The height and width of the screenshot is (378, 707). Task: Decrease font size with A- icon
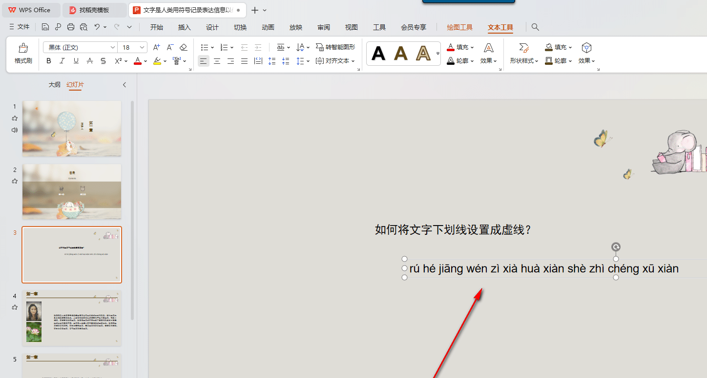coord(170,47)
